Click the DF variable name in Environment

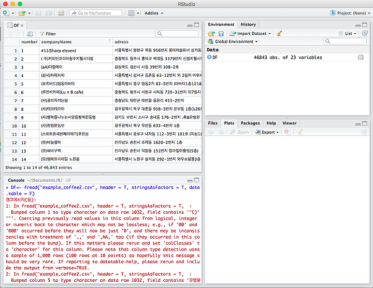(215, 58)
